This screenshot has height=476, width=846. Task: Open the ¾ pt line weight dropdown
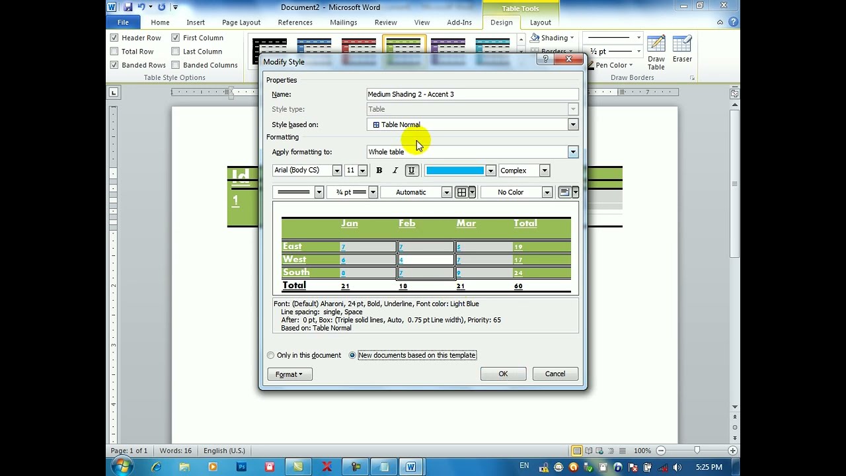click(x=373, y=192)
